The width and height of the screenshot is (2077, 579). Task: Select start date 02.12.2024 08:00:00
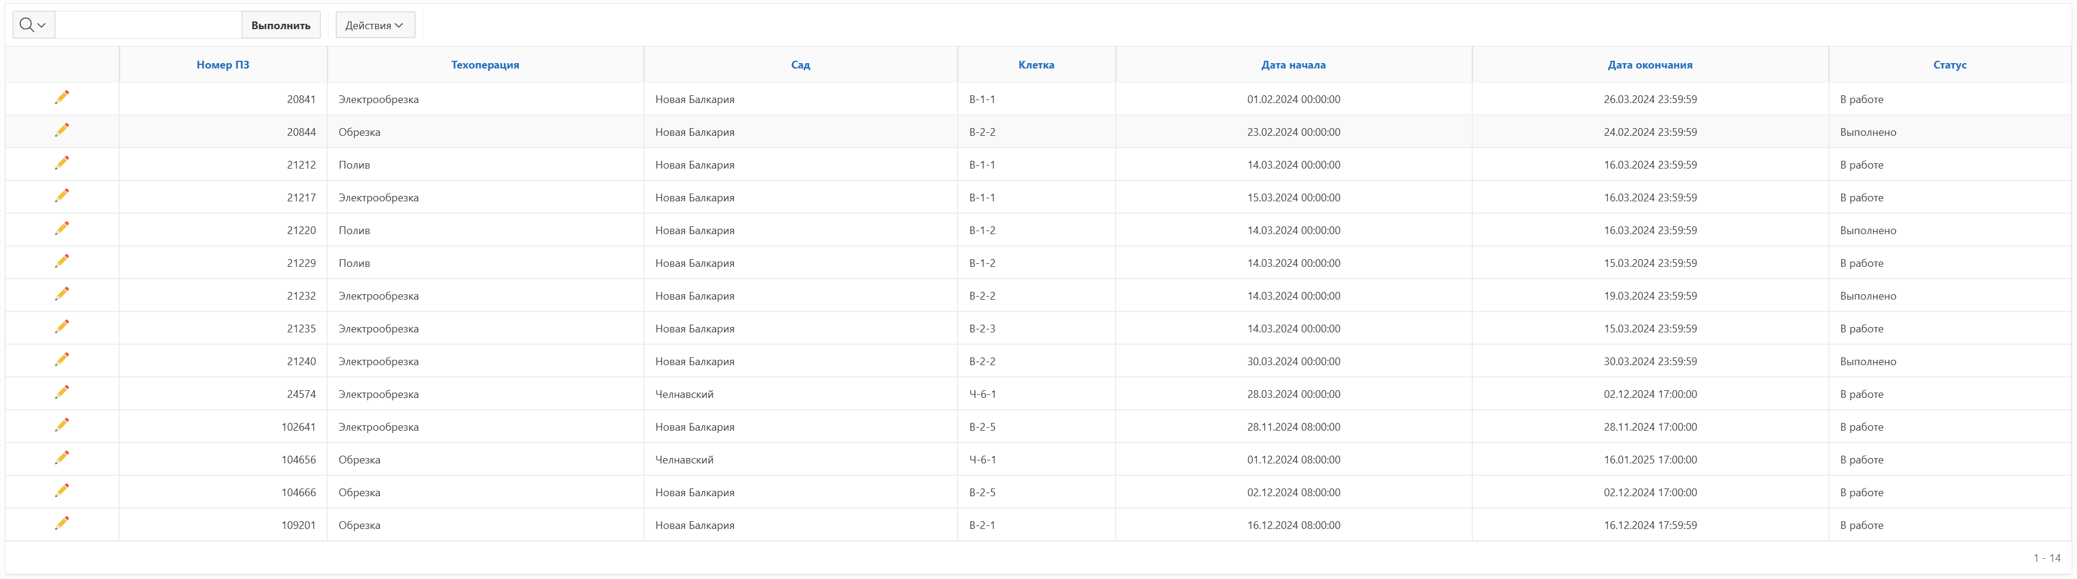pyautogui.click(x=1293, y=493)
